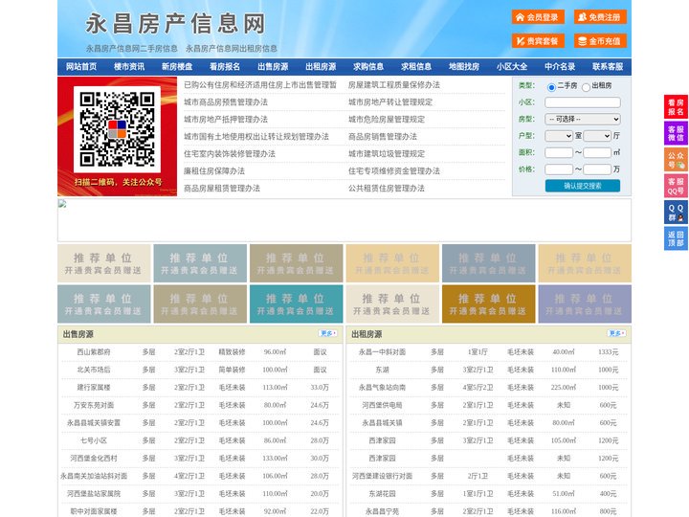Click the maximum 面积 input field
The image size is (689, 517).
coord(597,152)
